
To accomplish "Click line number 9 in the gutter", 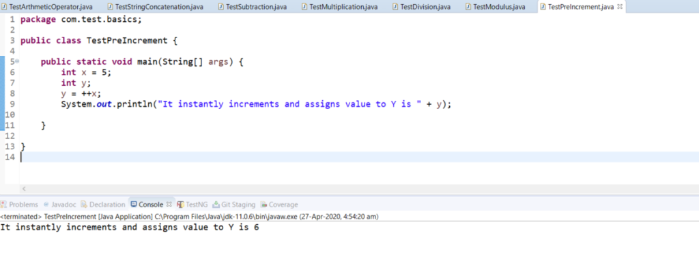I will 12,104.
